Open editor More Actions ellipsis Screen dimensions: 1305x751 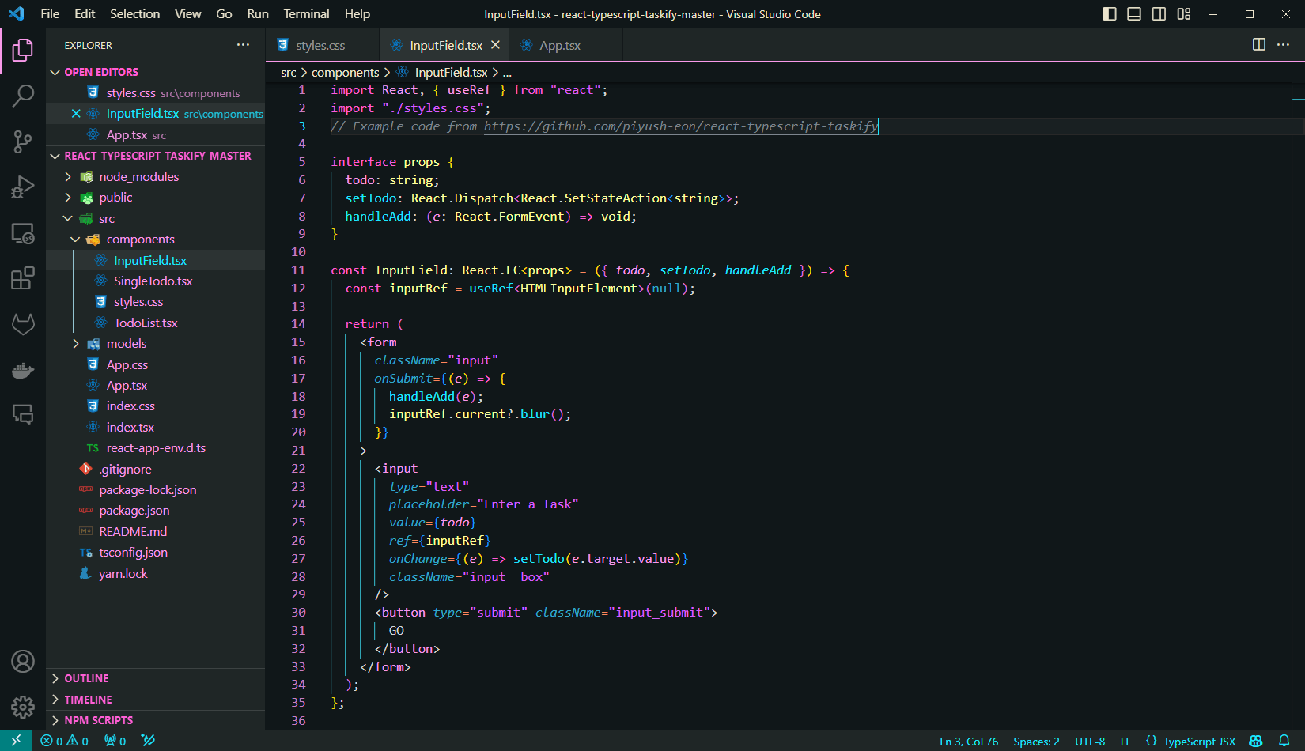pyautogui.click(x=1284, y=45)
